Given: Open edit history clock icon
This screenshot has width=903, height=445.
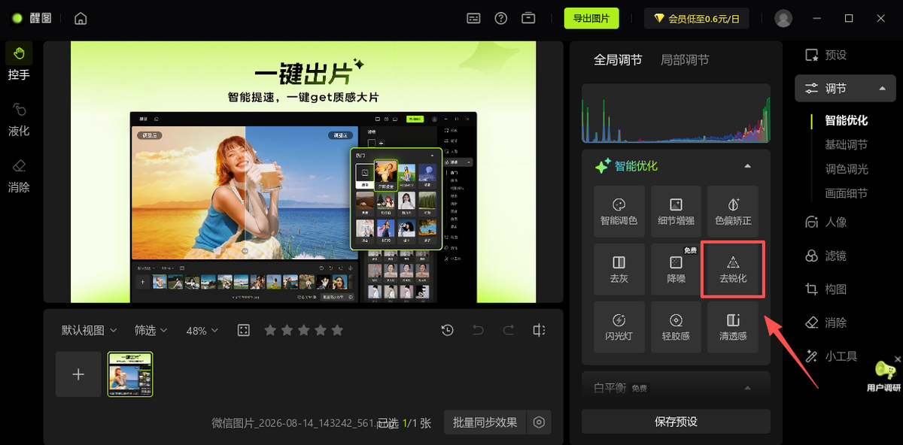Looking at the screenshot, I should tap(448, 330).
